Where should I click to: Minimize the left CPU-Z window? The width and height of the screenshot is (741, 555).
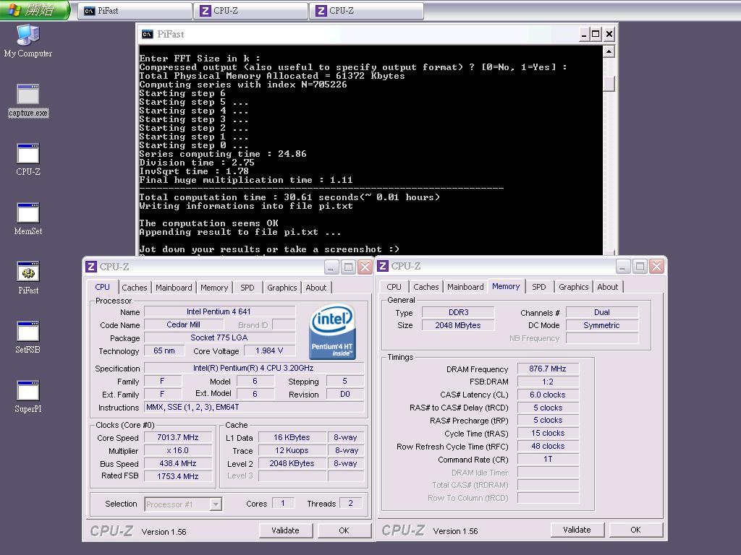[331, 267]
